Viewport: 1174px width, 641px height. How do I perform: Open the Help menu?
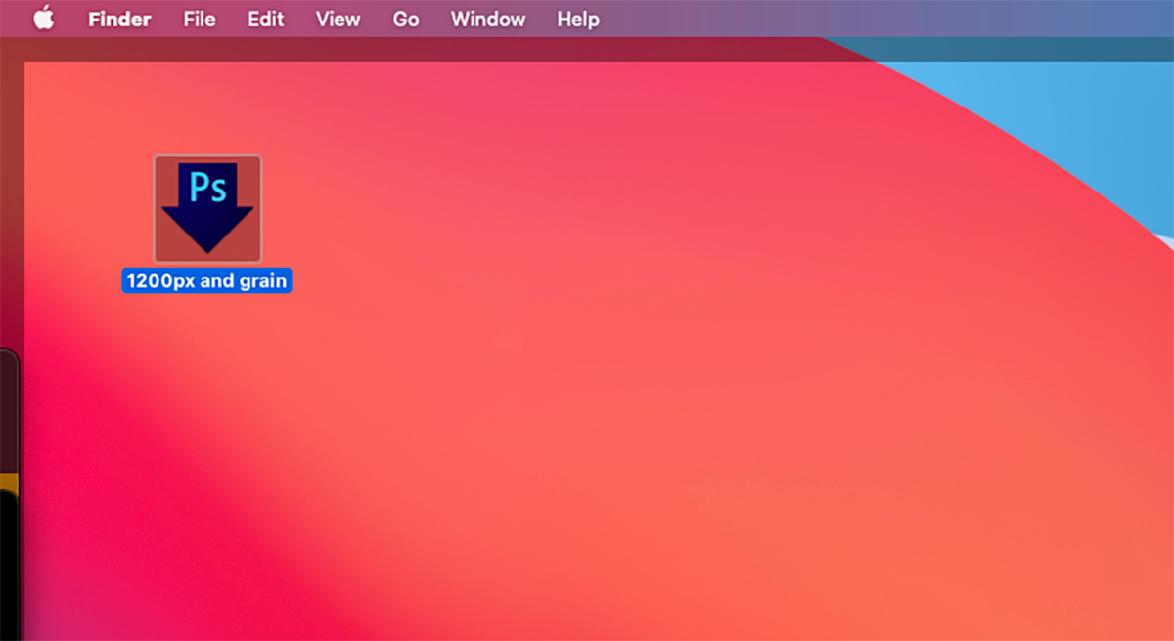point(578,19)
